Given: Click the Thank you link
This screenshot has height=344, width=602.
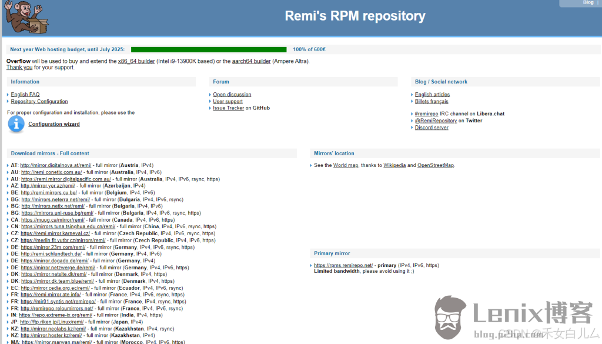Looking at the screenshot, I should pos(19,68).
